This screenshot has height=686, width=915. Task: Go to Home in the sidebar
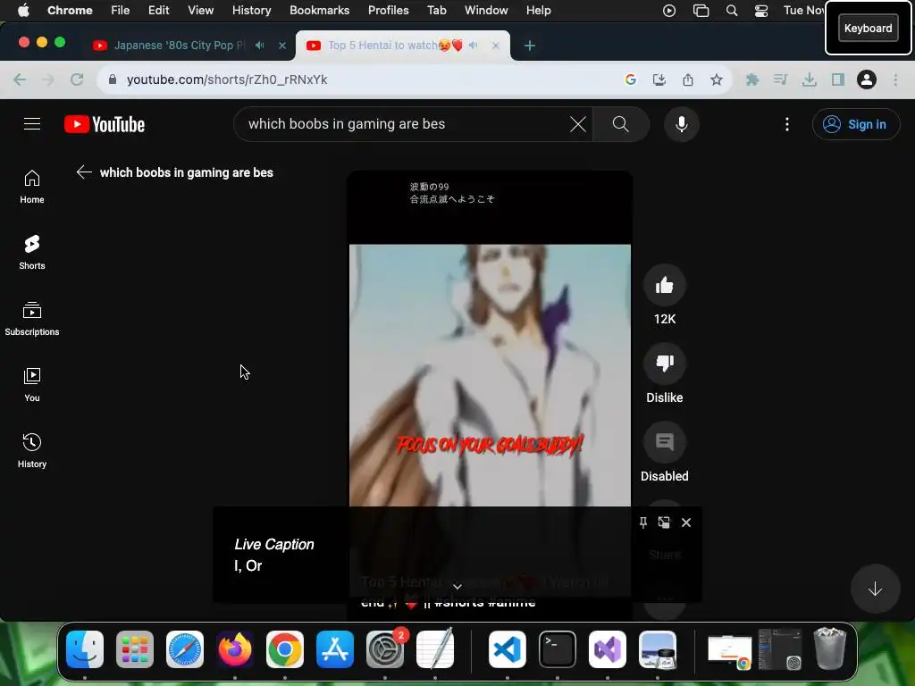[x=32, y=187]
